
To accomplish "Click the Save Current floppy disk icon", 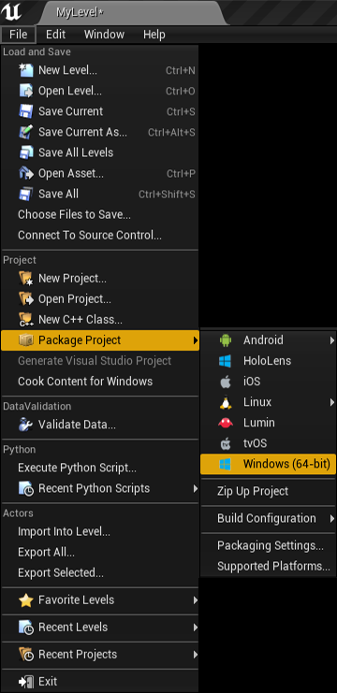I will (26, 111).
